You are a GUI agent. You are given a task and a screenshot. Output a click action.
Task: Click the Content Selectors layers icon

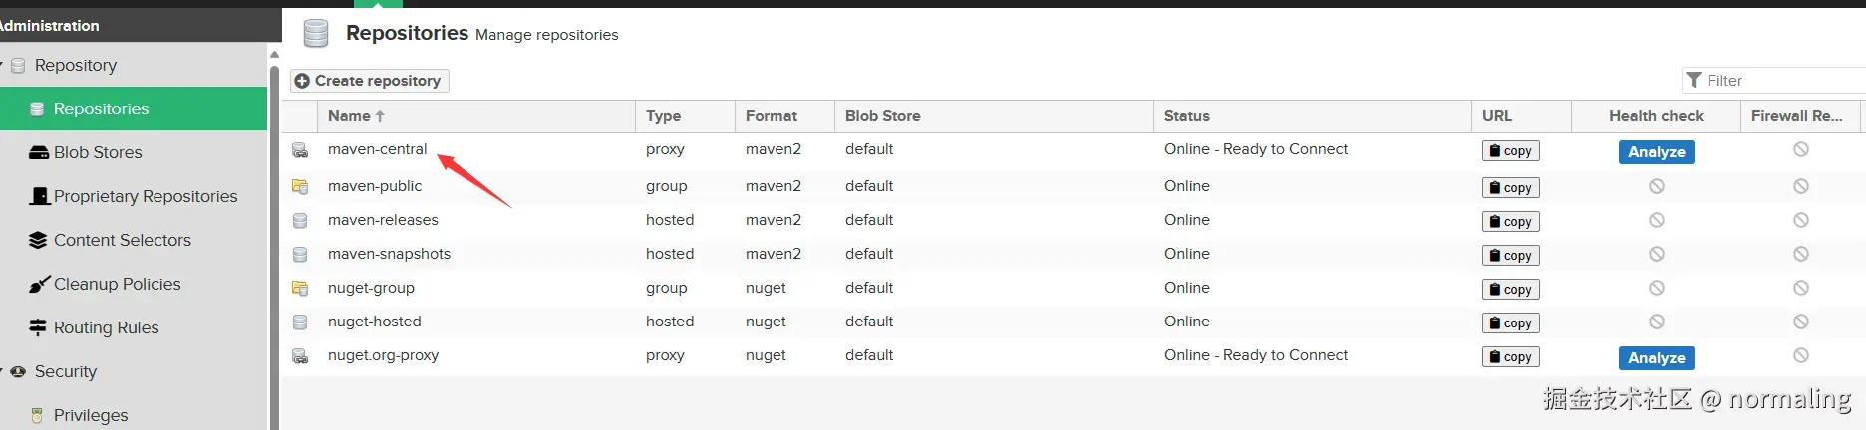tap(38, 240)
